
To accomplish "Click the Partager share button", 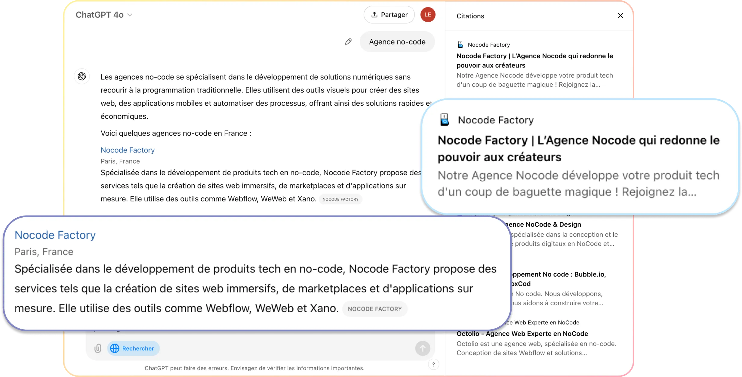I will click(x=389, y=15).
